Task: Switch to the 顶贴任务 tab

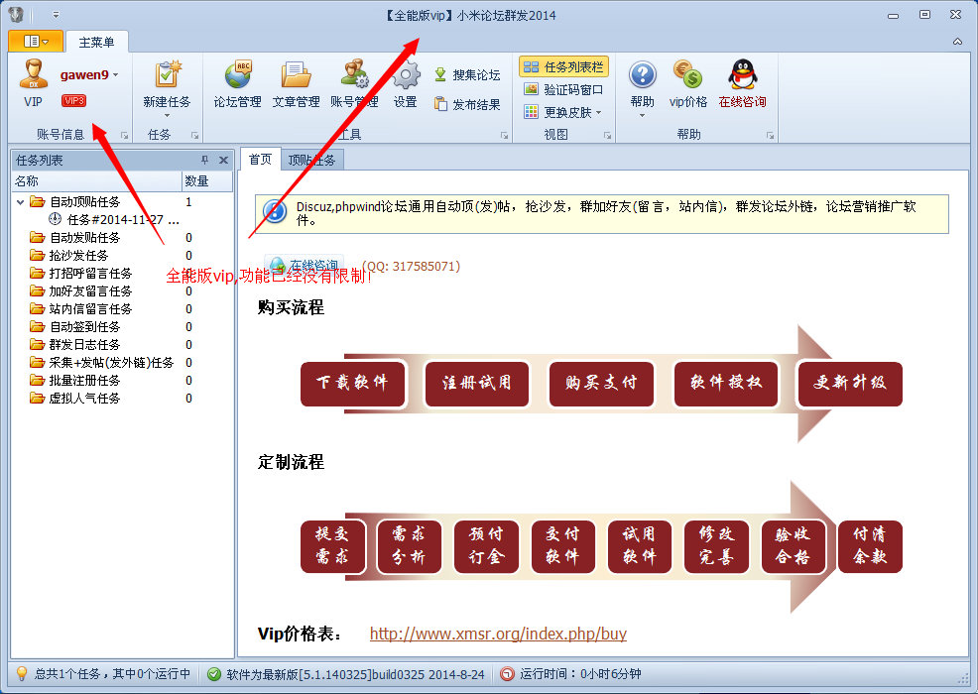Action: coord(311,161)
